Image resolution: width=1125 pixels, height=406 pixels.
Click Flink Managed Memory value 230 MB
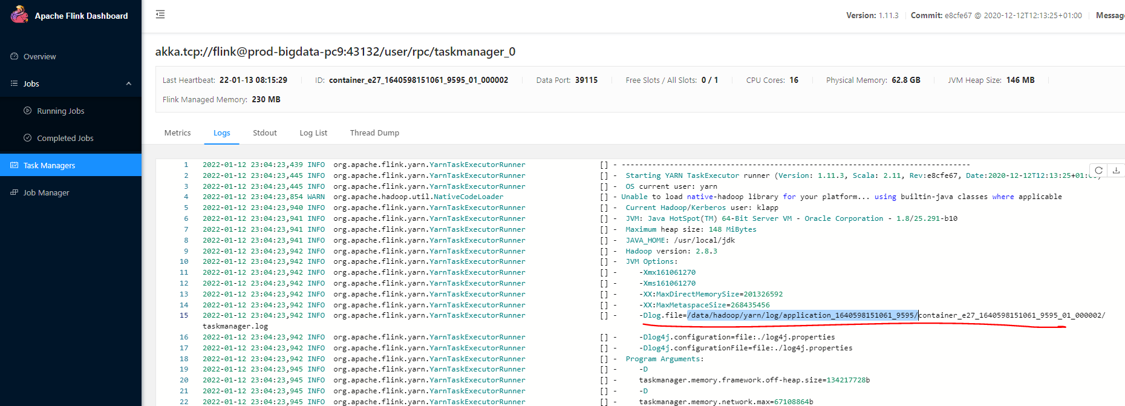point(266,99)
